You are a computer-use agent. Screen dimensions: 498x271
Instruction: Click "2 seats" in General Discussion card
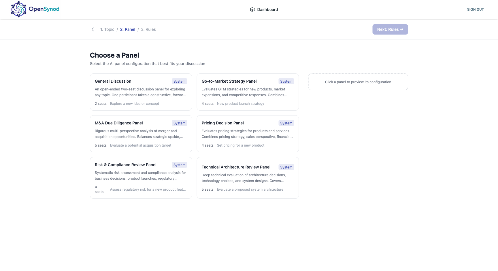point(101,104)
